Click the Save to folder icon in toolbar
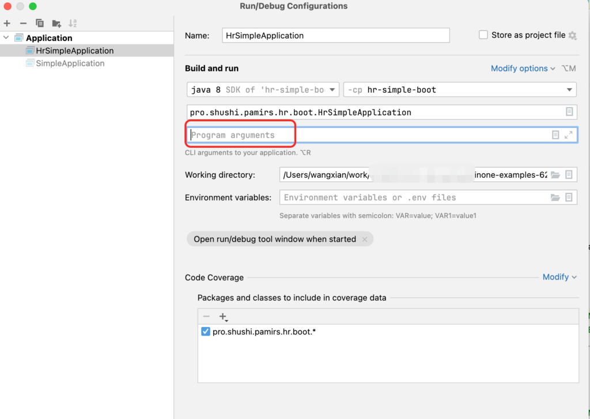Viewport: 590px width, 419px height. point(56,23)
